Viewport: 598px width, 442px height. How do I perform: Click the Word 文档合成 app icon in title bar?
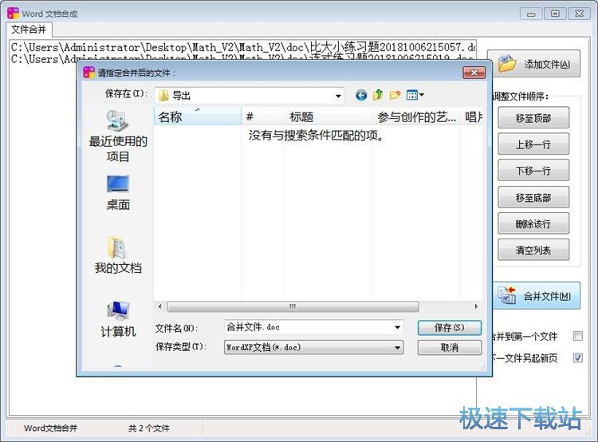pyautogui.click(x=13, y=14)
